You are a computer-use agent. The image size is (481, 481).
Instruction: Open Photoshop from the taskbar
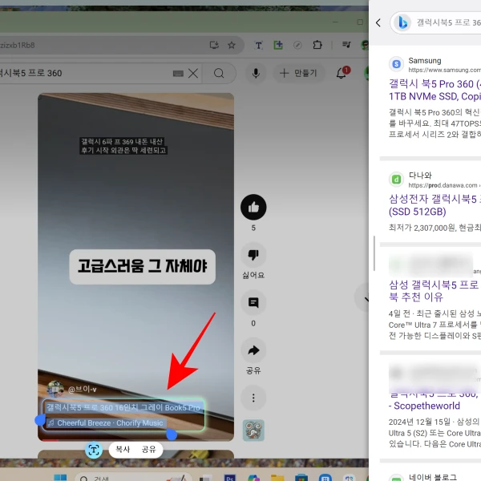229,478
